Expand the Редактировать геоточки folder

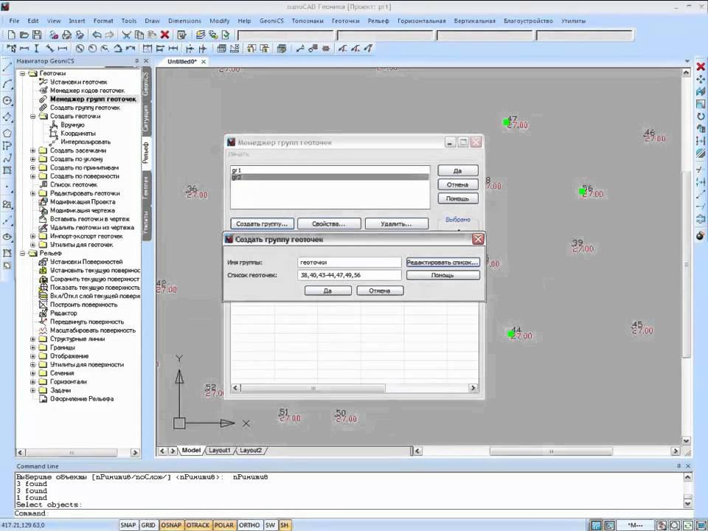pos(32,193)
